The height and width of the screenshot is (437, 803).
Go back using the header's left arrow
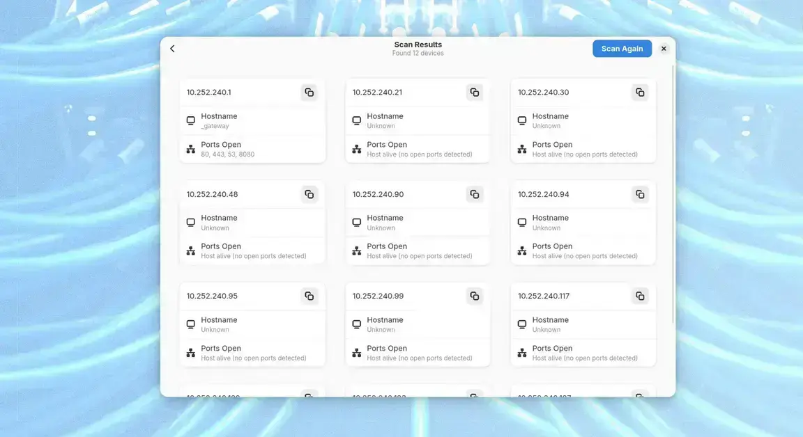(x=173, y=49)
